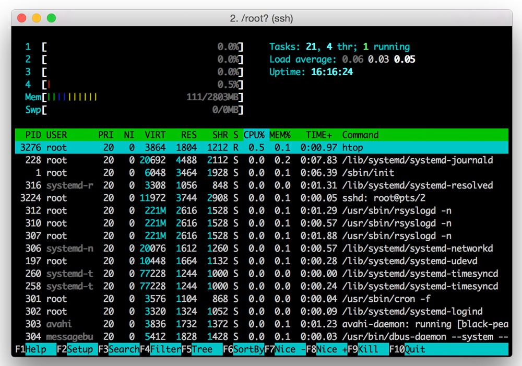Activate F3 Search in the footer bar

click(123, 349)
